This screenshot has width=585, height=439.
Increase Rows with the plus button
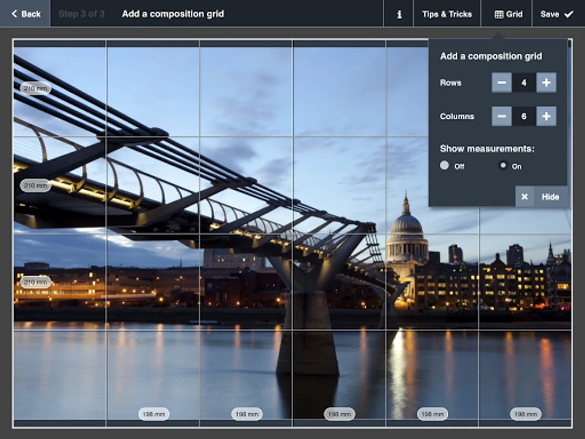[x=546, y=83]
